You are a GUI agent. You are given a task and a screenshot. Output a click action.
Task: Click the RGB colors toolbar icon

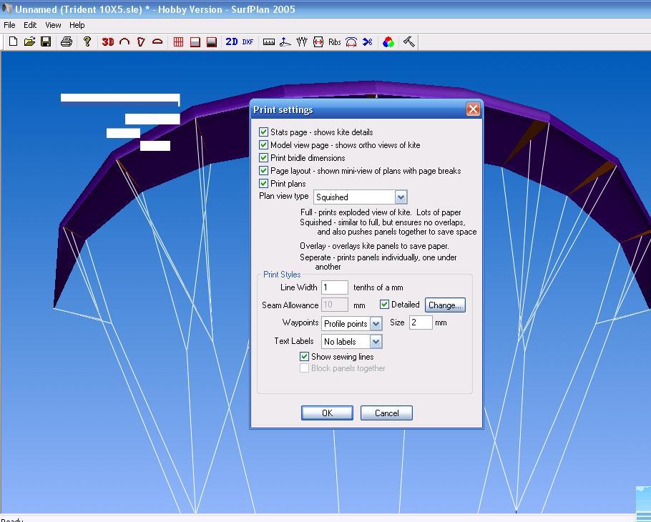(388, 42)
